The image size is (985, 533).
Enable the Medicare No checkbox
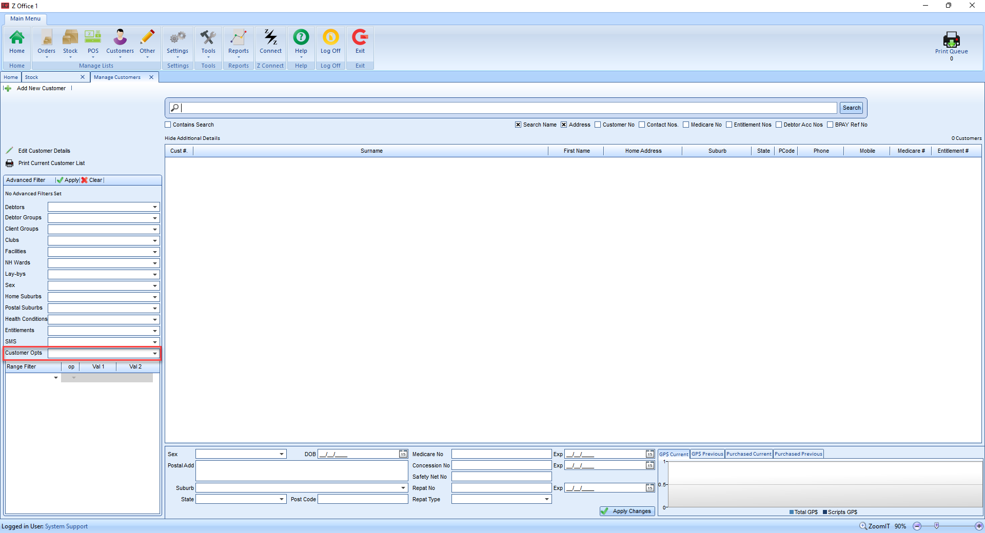click(x=686, y=125)
